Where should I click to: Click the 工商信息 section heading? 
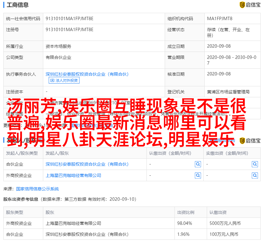click(x=18, y=5)
